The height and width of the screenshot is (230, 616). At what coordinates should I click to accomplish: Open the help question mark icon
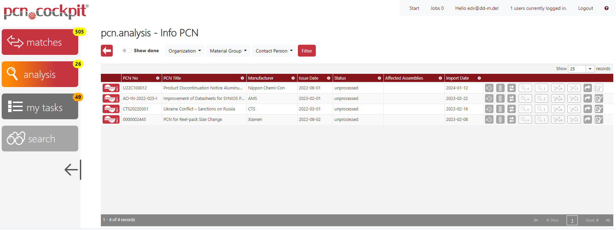tap(606, 8)
